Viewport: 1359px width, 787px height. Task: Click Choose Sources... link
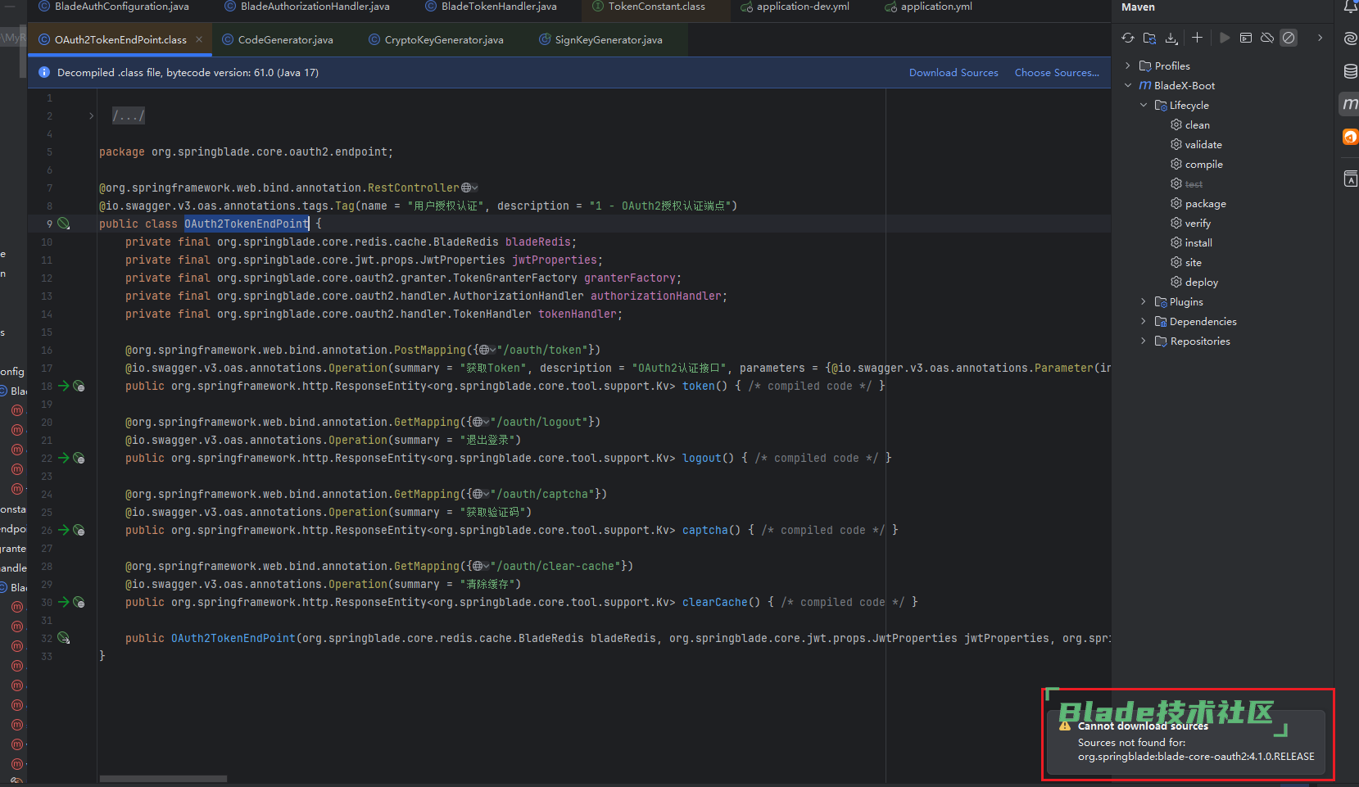(1057, 72)
